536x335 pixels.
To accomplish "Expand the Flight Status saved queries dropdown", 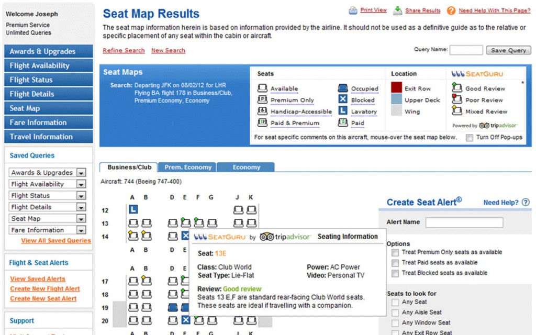I will coord(81,196).
